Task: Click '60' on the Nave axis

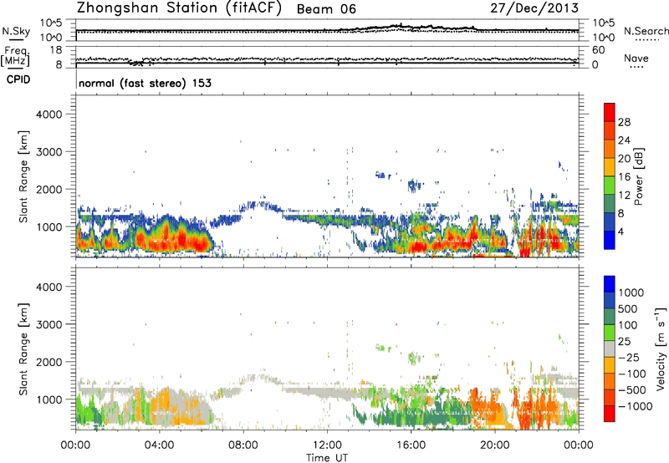Action: click(x=598, y=50)
